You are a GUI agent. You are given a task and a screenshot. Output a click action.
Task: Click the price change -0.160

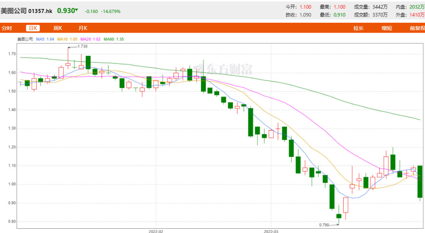click(91, 11)
